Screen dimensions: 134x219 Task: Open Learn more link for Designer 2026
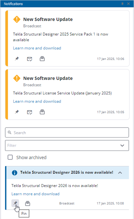click(35, 194)
